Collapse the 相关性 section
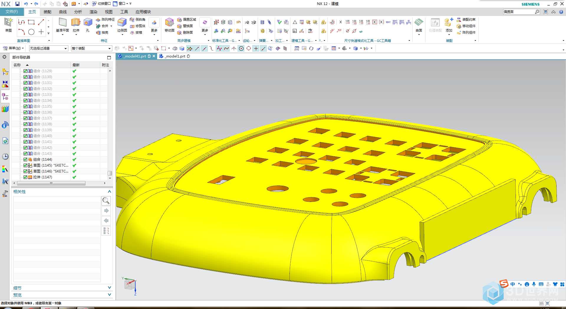 pos(109,192)
